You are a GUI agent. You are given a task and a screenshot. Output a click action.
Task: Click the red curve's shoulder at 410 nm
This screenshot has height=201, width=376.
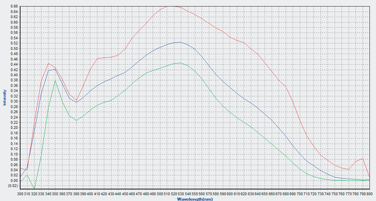(x=97, y=58)
